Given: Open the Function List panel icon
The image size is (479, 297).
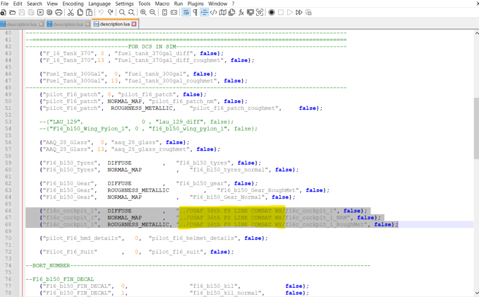Looking at the screenshot, I should click(241, 12).
